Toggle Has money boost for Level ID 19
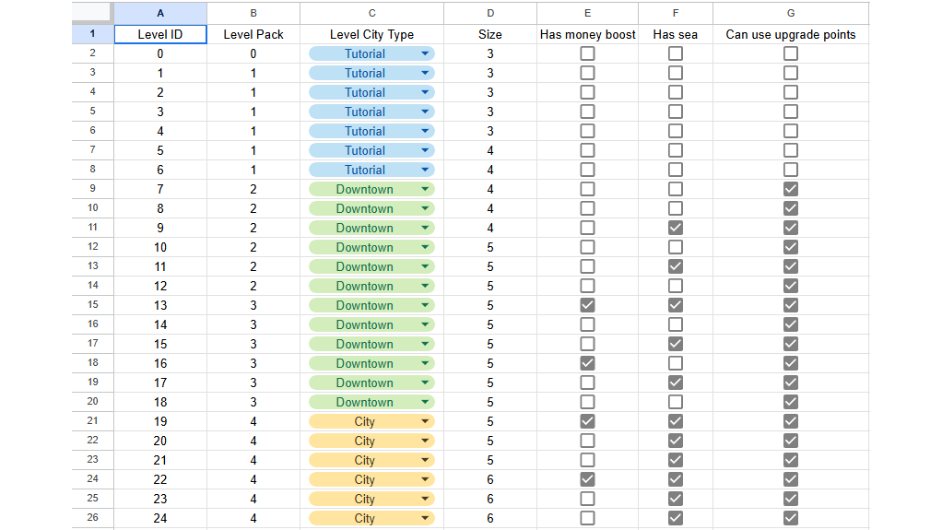This screenshot has height=530, width=942. click(587, 421)
